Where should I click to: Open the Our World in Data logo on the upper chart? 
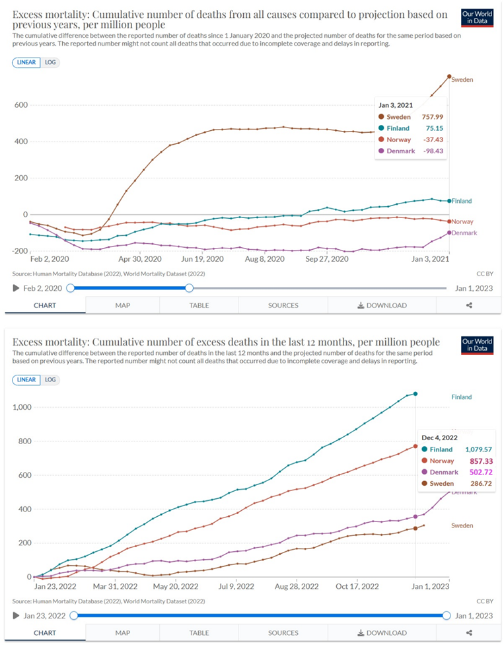[x=476, y=19]
